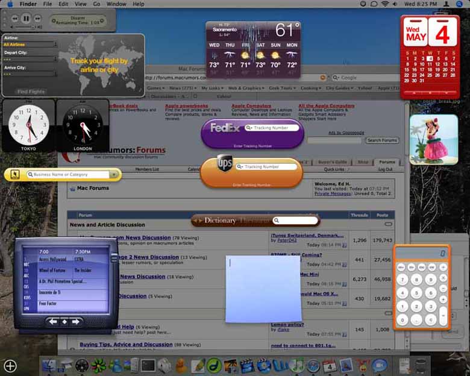Click the Tokyo world clock
Screen dimensions: 470x376
28,125
